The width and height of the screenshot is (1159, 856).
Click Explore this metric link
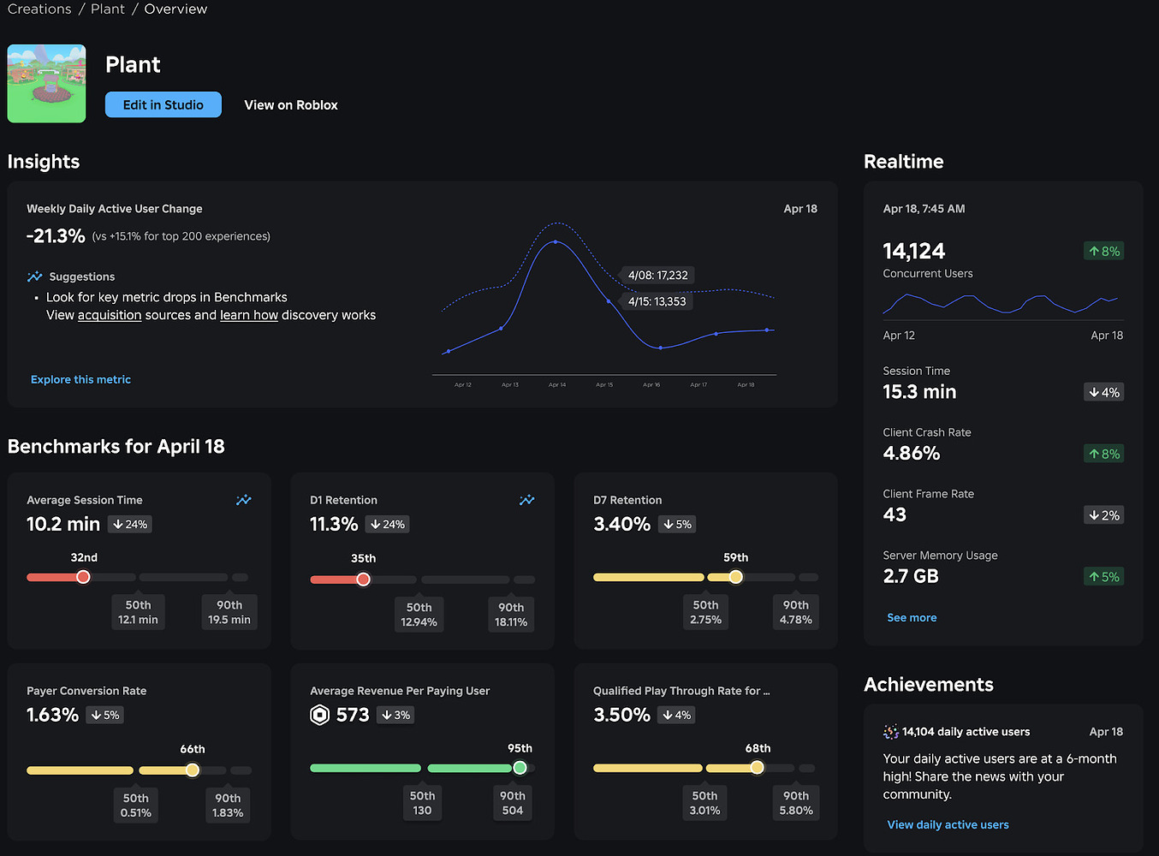coord(80,379)
